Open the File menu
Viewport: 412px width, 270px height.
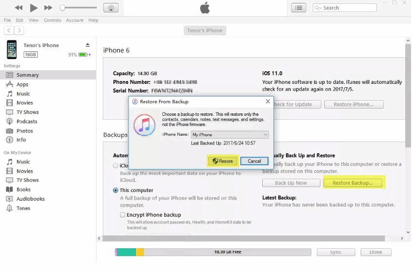(7, 20)
